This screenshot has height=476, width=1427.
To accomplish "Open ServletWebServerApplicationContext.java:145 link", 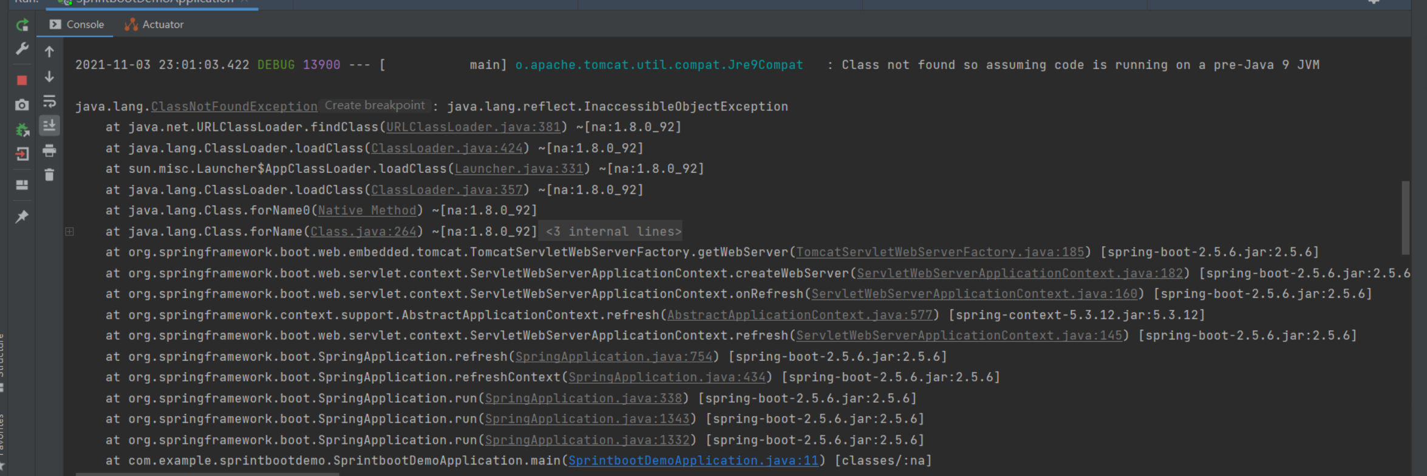I will pos(959,336).
